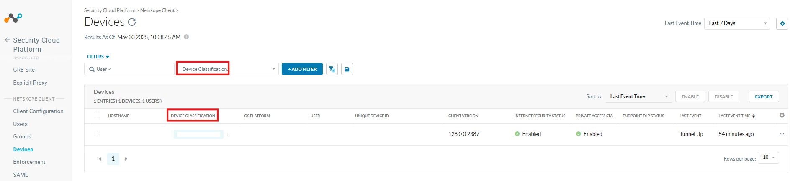
Task: Click the EXPORT button
Action: 764,96
